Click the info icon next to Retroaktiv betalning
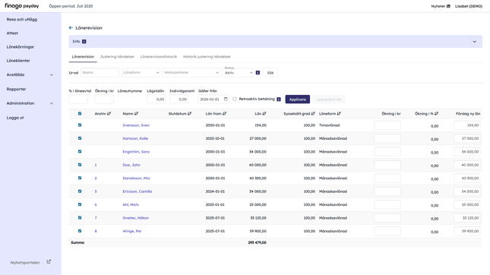 pyautogui.click(x=279, y=100)
